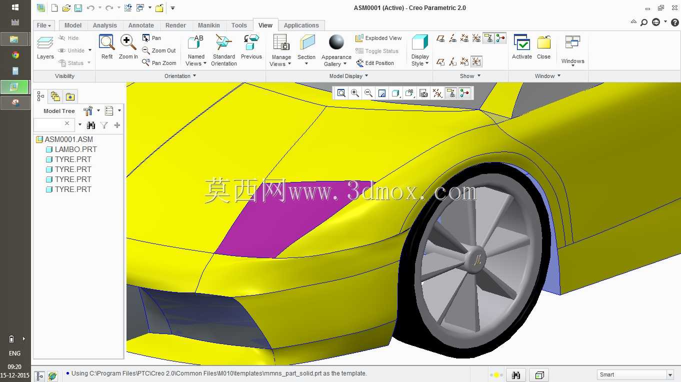681x382 pixels.
Task: Toggle plane tag display in Show group
Action: [440, 61]
